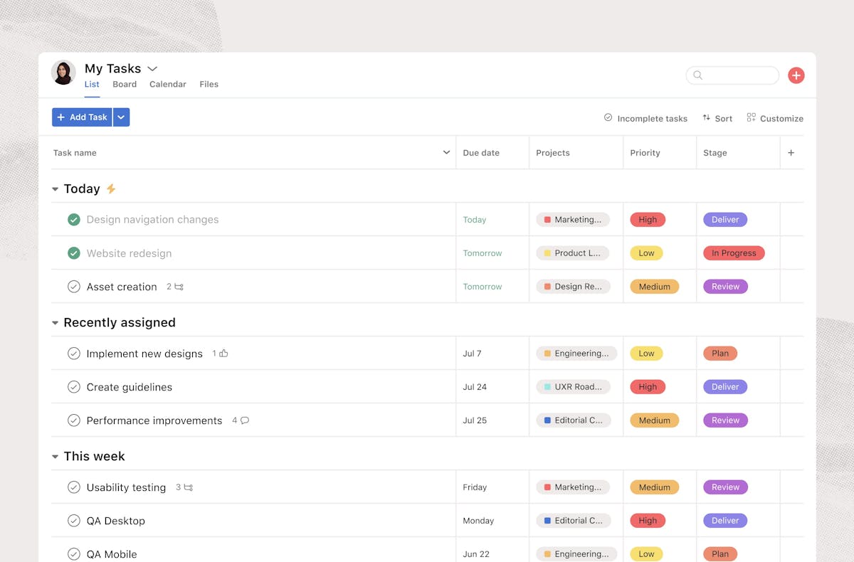
Task: Click Jul 24 due date
Action: coord(475,387)
